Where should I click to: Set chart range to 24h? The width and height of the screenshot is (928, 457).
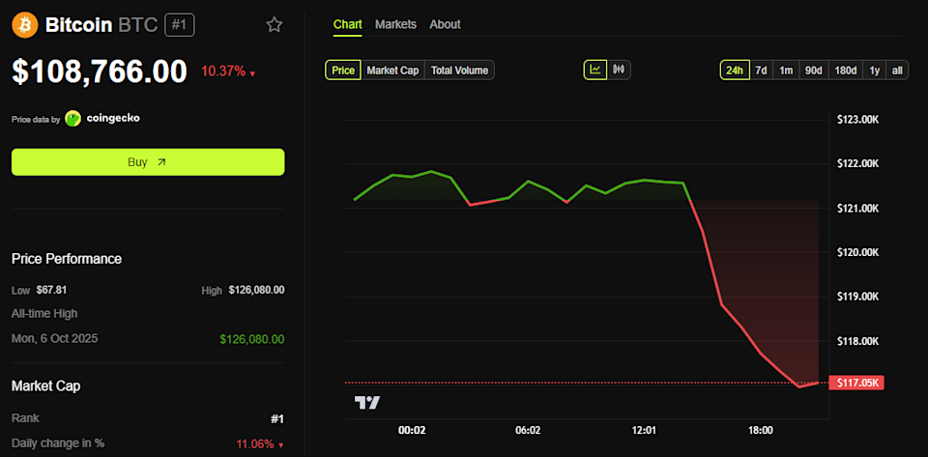[x=735, y=70]
